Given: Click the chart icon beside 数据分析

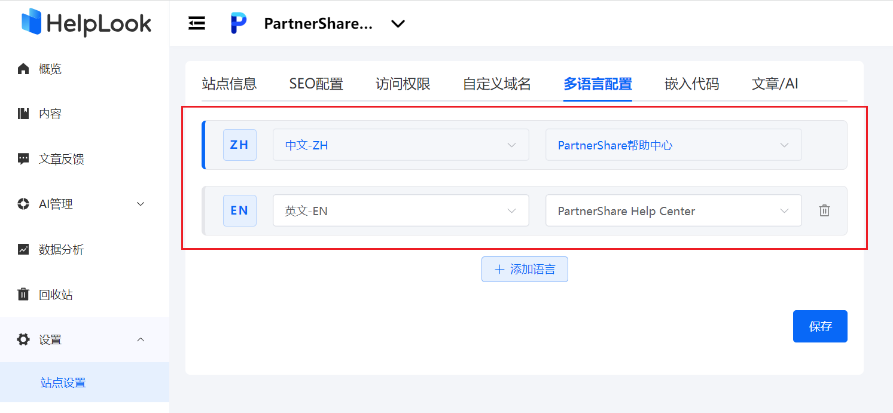Looking at the screenshot, I should click(x=23, y=249).
